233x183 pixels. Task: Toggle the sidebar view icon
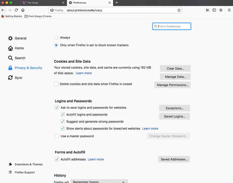214,10
